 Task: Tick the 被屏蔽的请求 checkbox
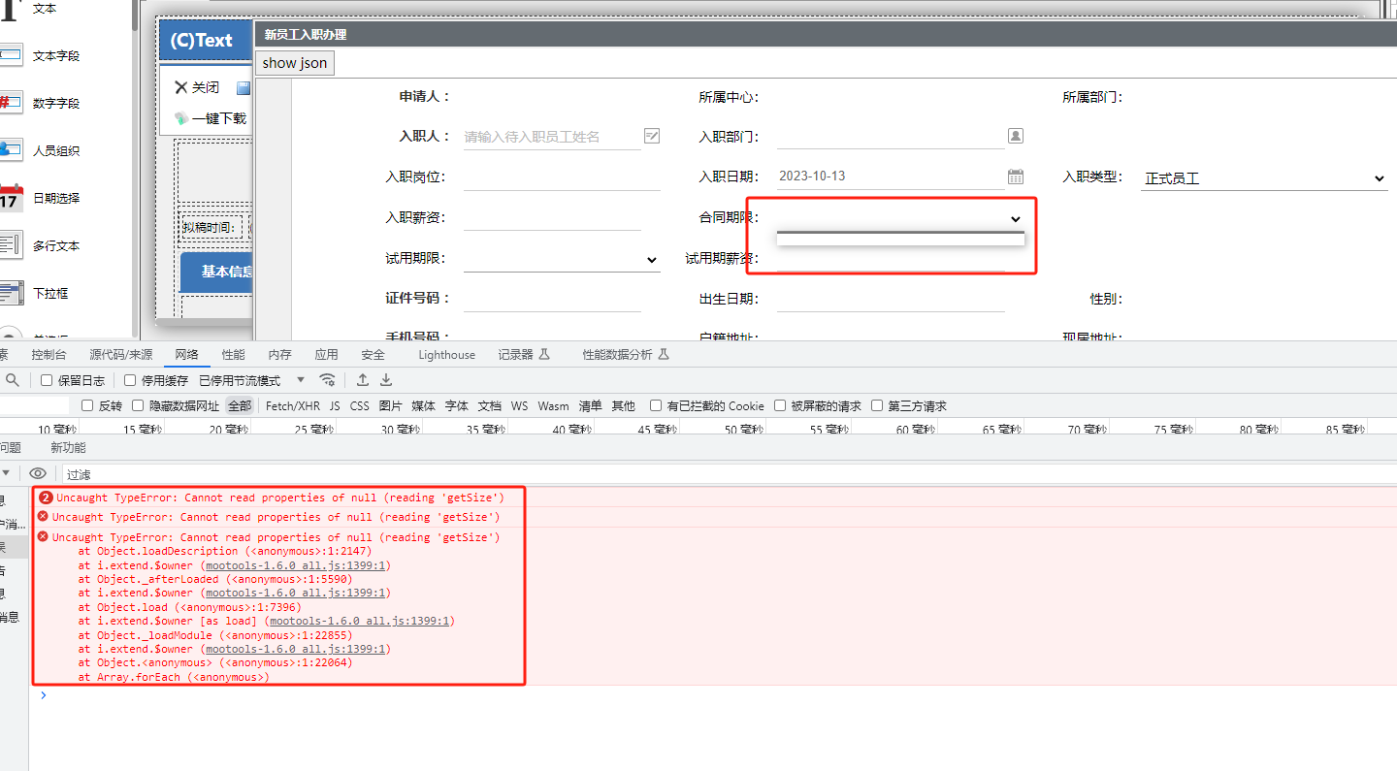click(x=780, y=405)
